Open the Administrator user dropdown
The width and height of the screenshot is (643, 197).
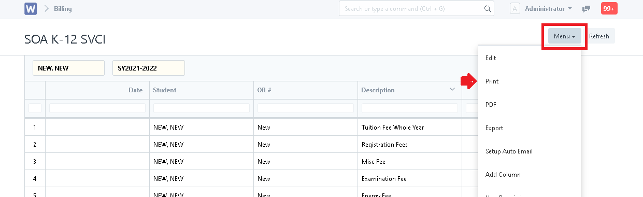pos(548,9)
